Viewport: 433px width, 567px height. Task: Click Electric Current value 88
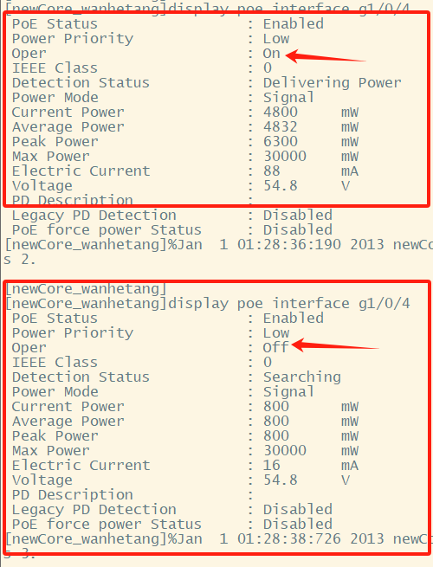(272, 171)
